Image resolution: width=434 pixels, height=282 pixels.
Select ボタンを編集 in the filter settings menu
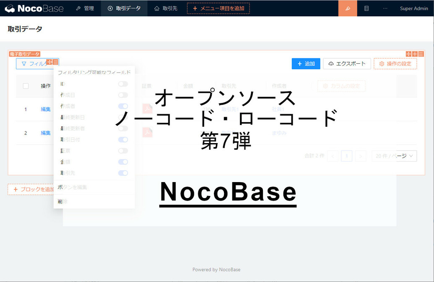(x=94, y=187)
